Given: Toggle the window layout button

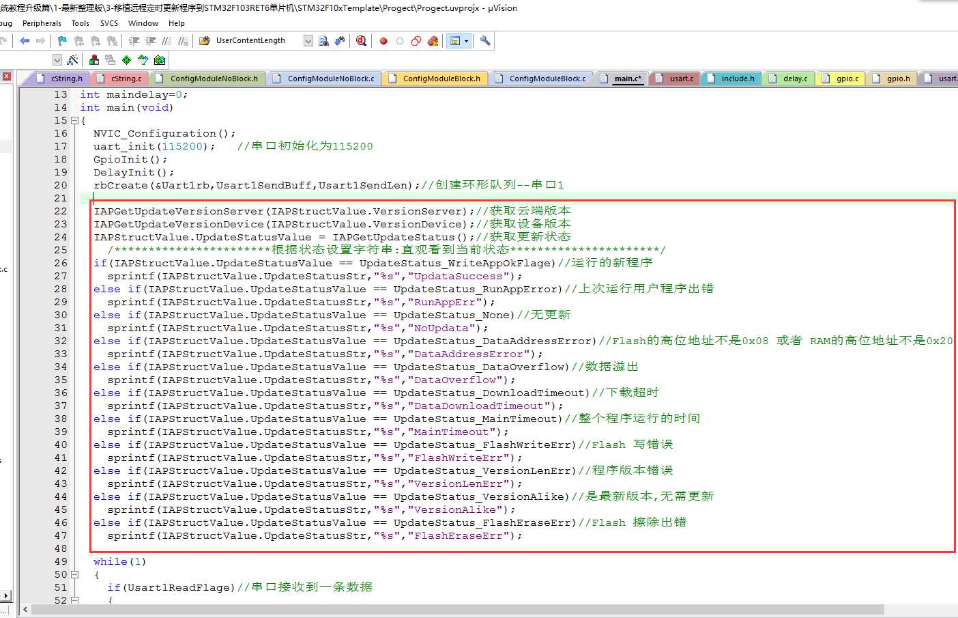Looking at the screenshot, I should point(455,41).
